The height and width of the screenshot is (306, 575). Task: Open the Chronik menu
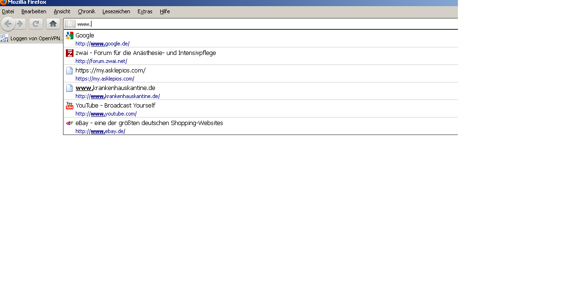pyautogui.click(x=86, y=11)
